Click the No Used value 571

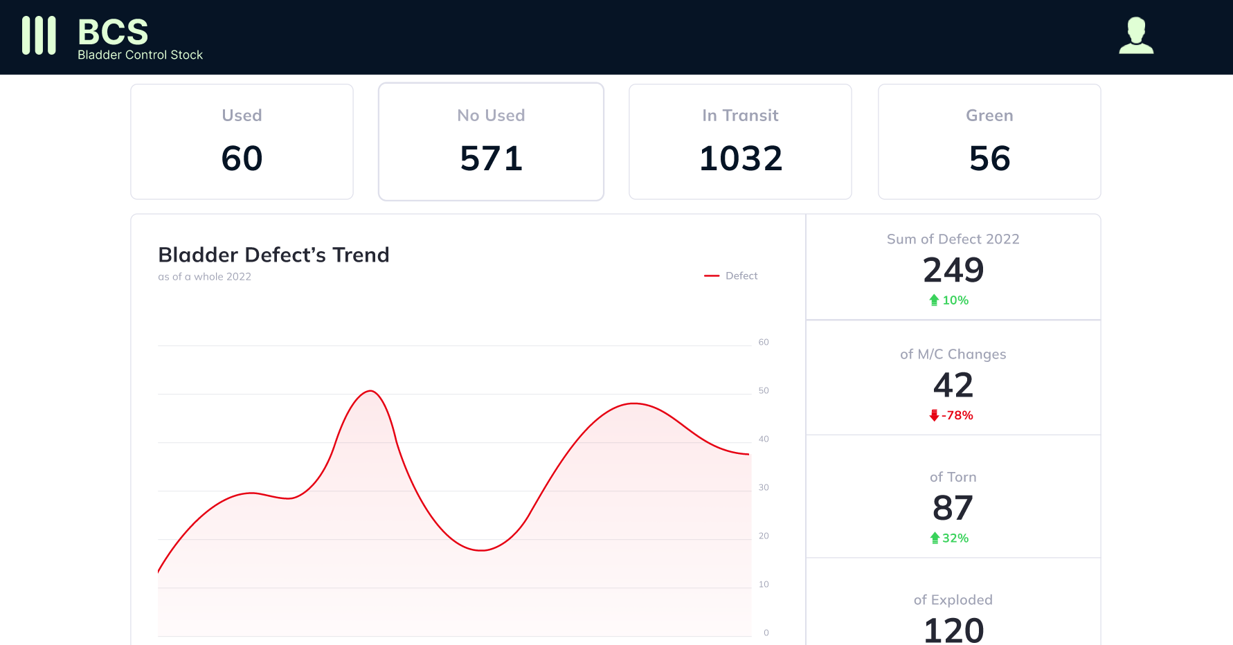pos(491,158)
